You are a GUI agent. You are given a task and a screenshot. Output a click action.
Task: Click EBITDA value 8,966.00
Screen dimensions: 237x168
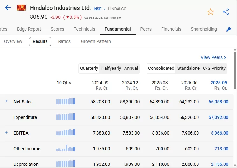coord(219,133)
